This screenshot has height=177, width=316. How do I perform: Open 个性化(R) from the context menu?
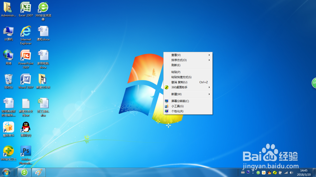point(188,111)
